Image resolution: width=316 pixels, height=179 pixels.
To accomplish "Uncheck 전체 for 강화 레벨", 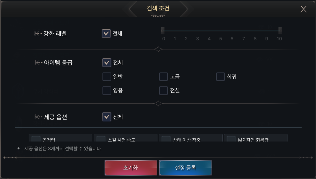I will (x=106, y=34).
